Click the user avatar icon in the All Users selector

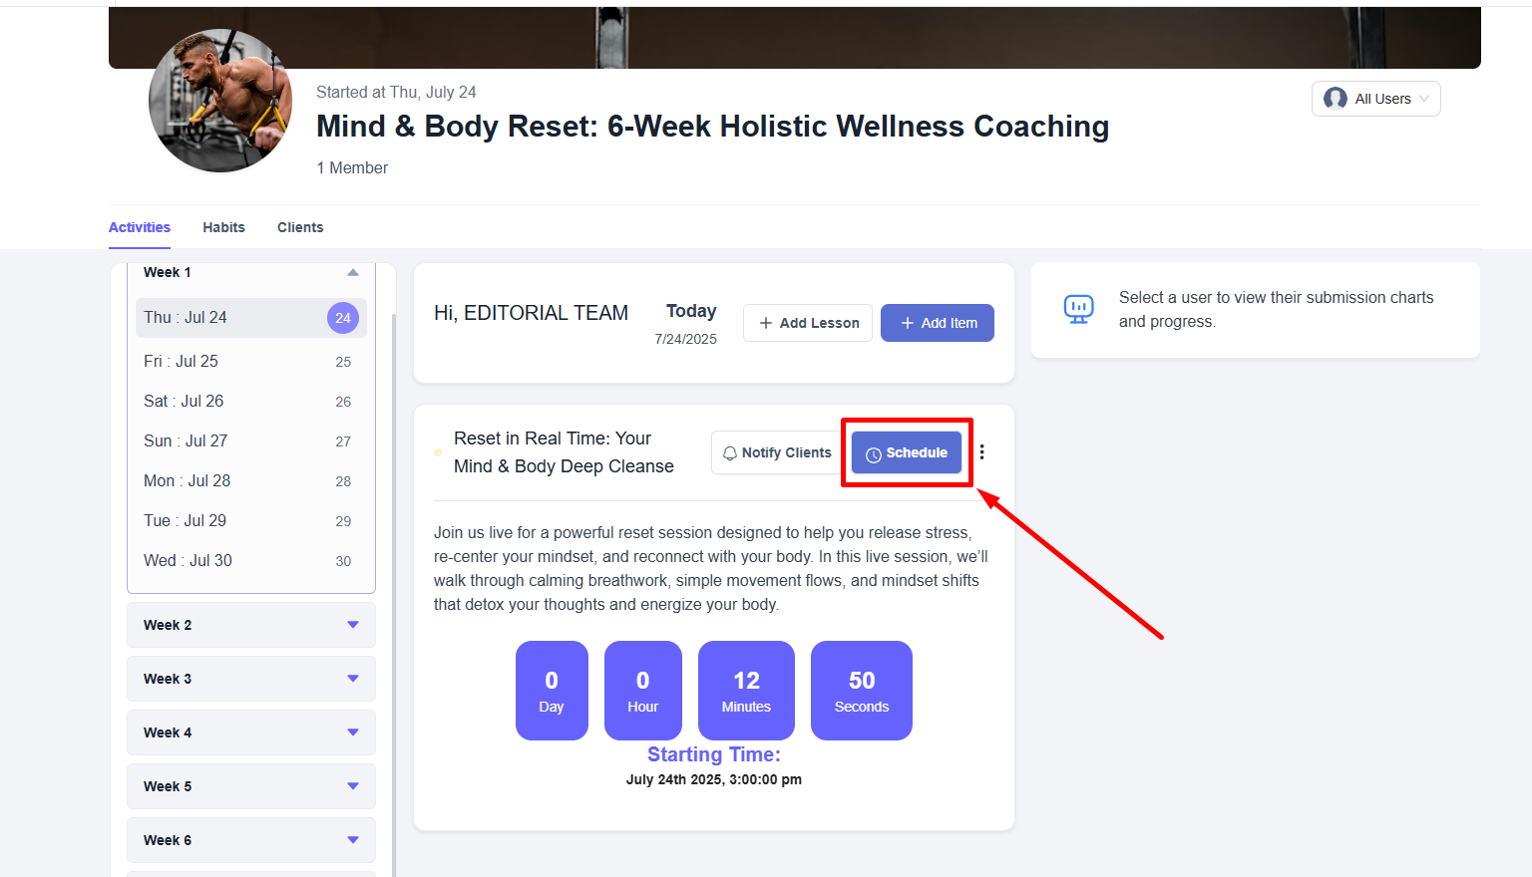tap(1336, 99)
